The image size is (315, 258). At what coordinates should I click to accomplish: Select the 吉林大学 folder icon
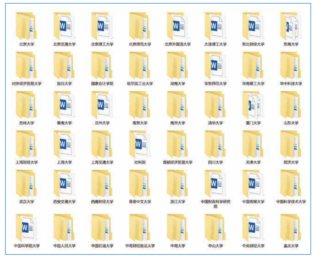[26, 105]
